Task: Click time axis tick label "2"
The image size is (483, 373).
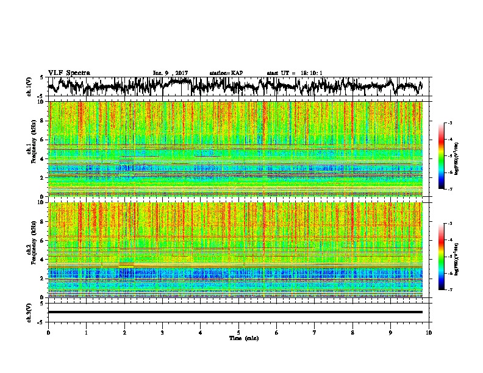Action: pyautogui.click(x=124, y=333)
